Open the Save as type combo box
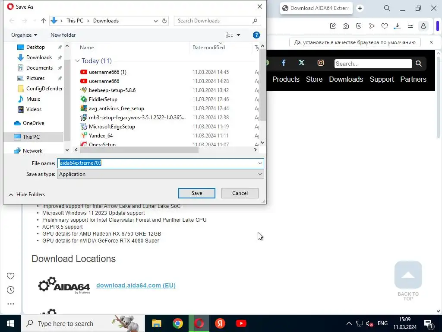 coord(161,174)
